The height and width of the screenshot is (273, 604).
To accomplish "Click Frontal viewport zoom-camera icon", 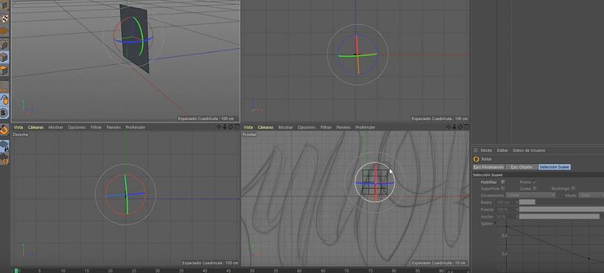I will pos(454,127).
